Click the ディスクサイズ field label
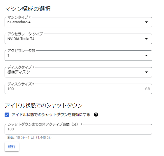Viewport: 164px width, 156px height. (21, 84)
